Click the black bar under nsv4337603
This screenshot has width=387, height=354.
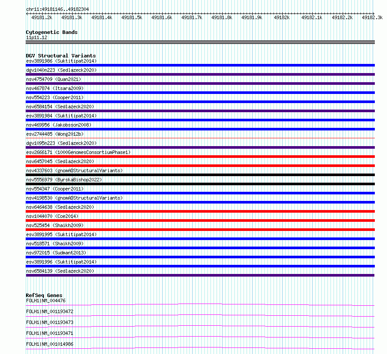point(200,175)
